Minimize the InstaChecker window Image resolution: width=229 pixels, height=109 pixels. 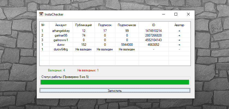(163, 14)
